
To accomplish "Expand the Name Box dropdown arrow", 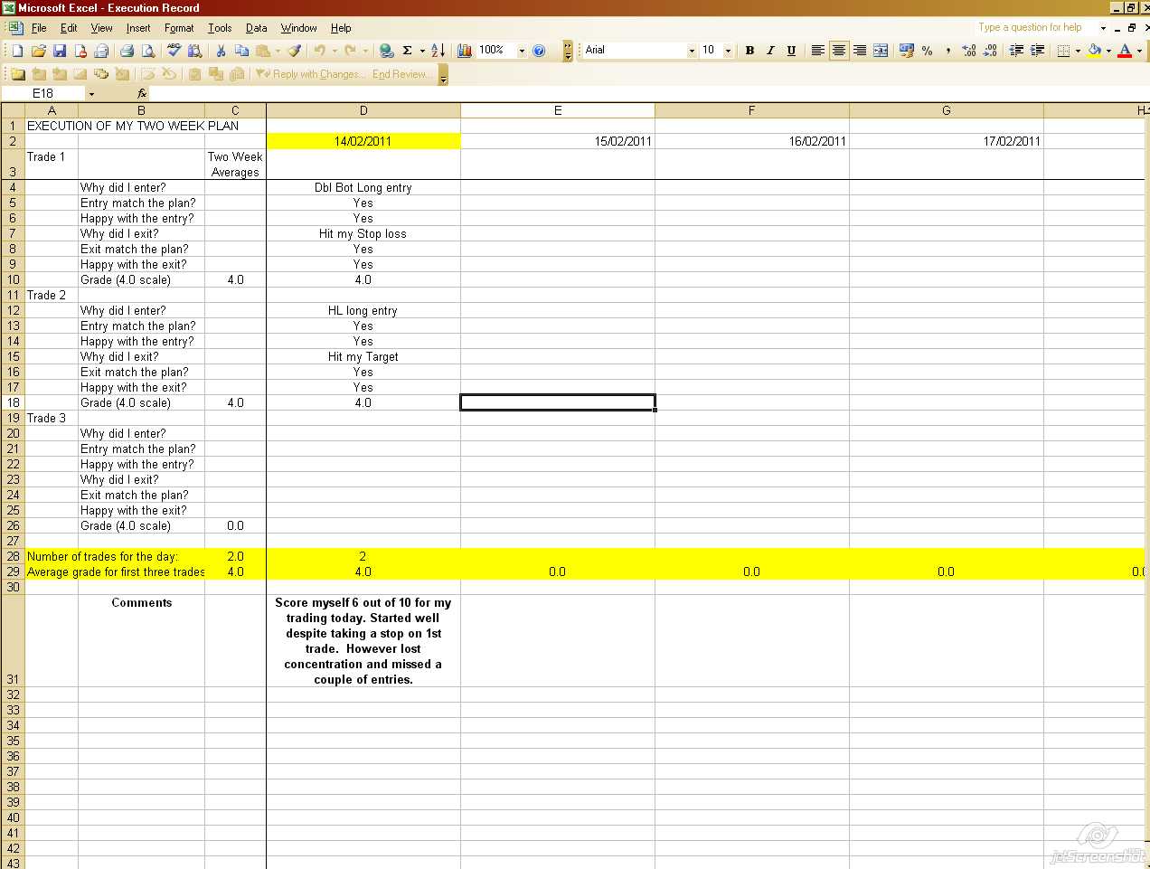I will 91,94.
